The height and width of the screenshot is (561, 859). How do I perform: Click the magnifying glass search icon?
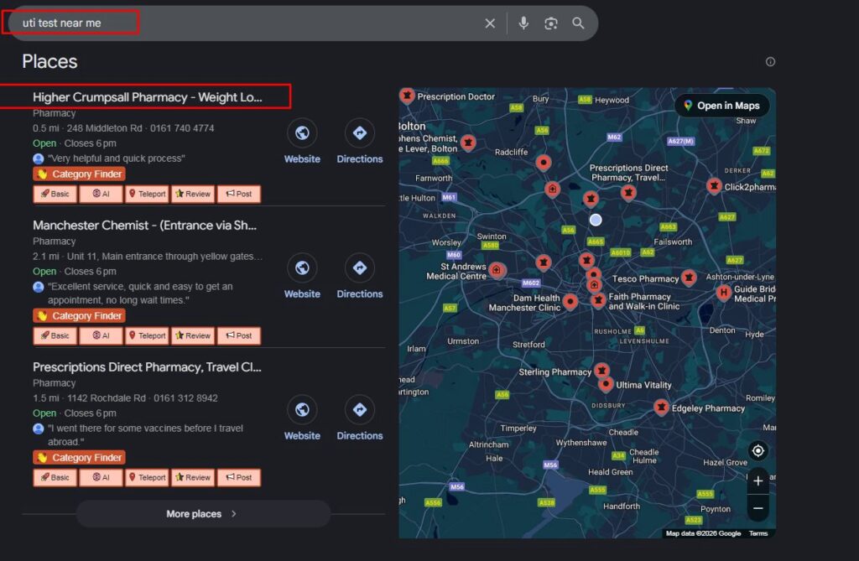578,23
